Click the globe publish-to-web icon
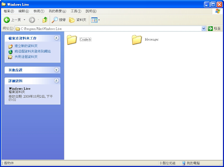224x167 pixels. click(10, 52)
